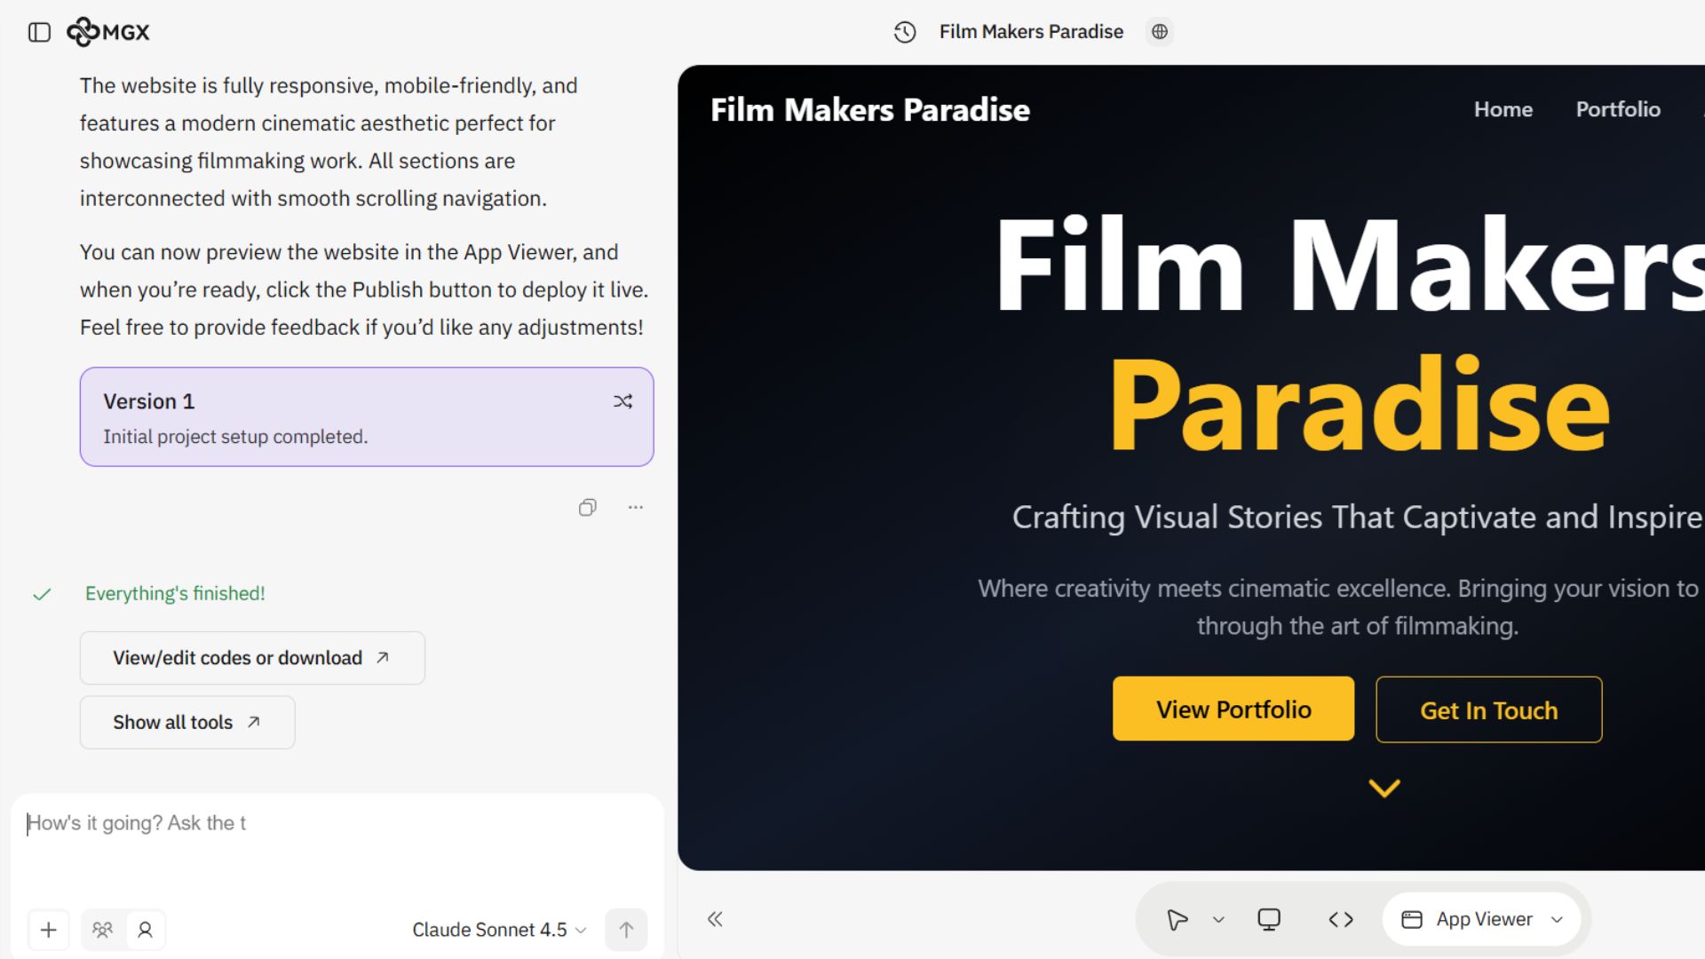Go to the Home nav item
Viewport: 1705px width, 959px height.
[1503, 109]
